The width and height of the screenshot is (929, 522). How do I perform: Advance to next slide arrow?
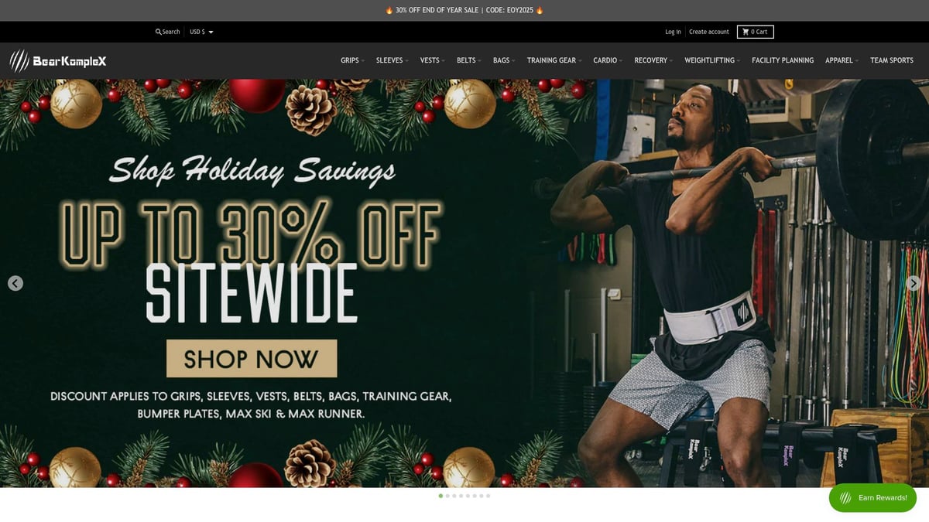tap(914, 283)
